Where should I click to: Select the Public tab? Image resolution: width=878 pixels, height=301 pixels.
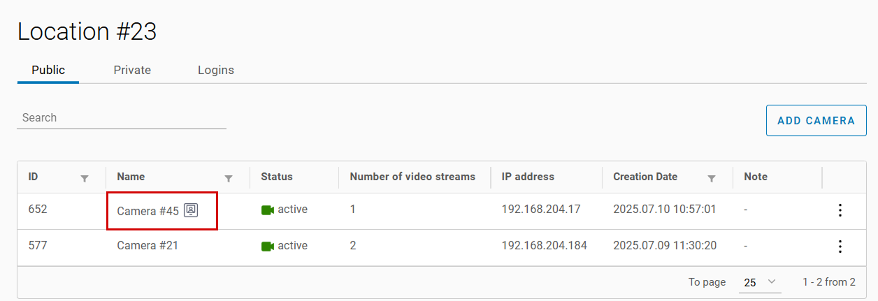click(48, 70)
